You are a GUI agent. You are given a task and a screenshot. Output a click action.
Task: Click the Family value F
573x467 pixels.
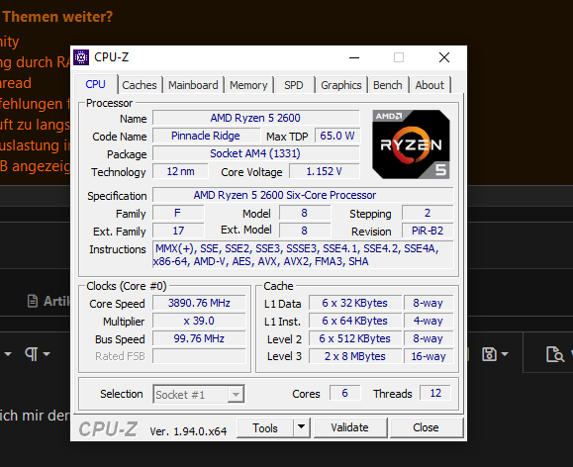point(178,213)
